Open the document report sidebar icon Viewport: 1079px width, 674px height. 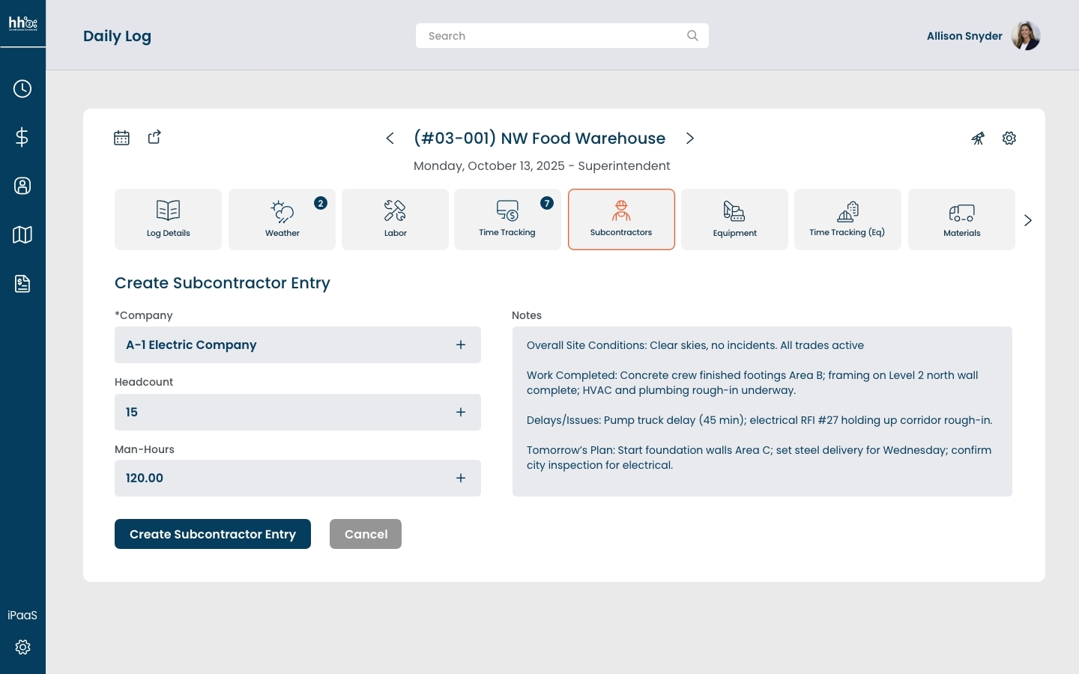22,284
